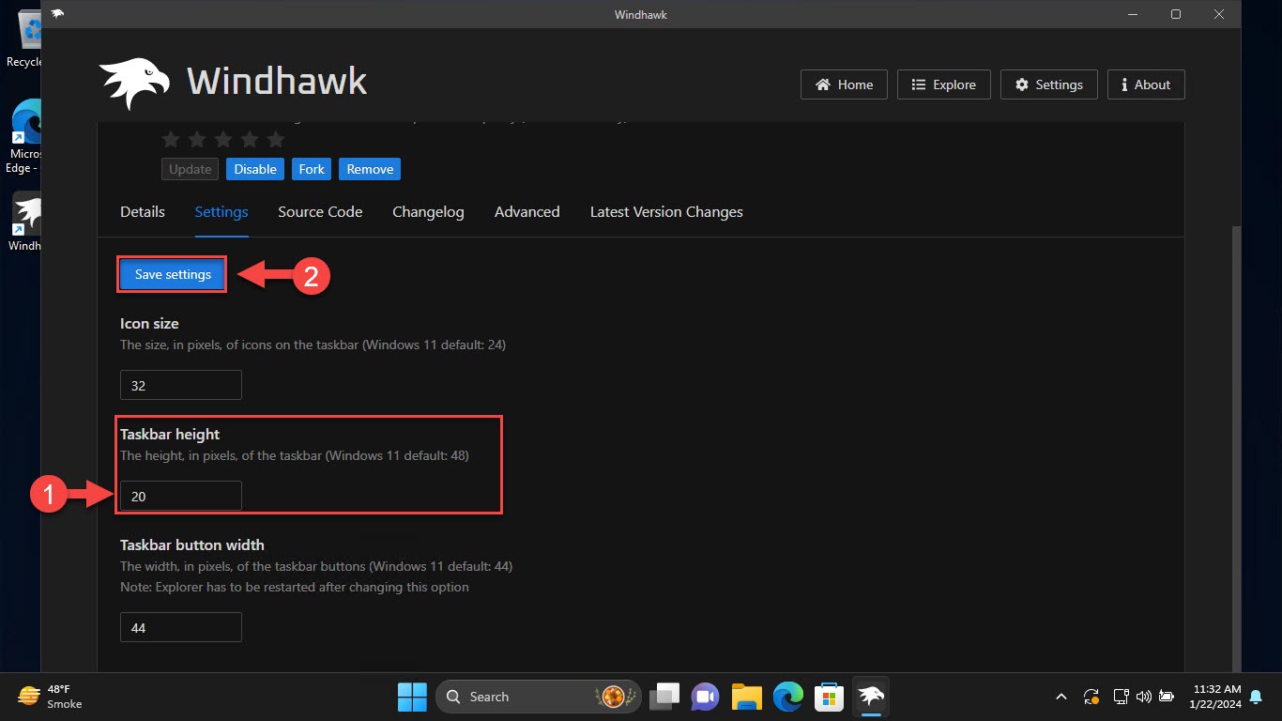This screenshot has height=721, width=1282.
Task: Click the sync tray icon
Action: (1091, 697)
